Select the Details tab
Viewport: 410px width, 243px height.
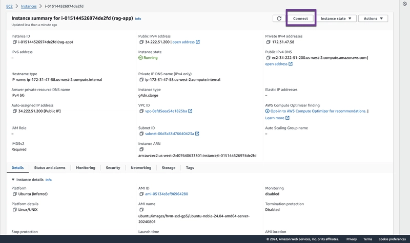[x=17, y=168]
